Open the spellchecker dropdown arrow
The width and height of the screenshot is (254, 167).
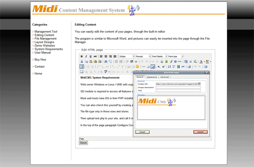coord(109,72)
